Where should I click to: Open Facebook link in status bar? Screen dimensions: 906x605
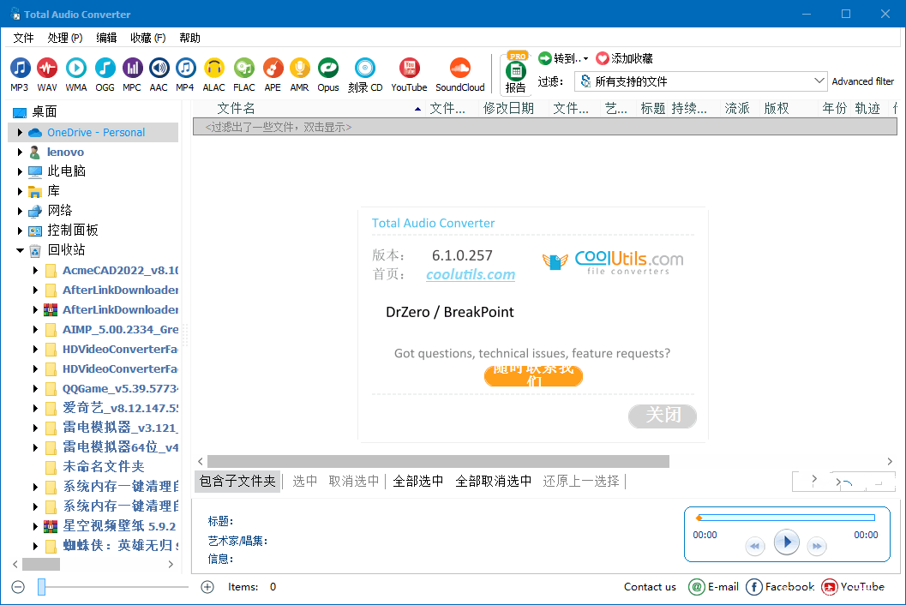point(780,587)
